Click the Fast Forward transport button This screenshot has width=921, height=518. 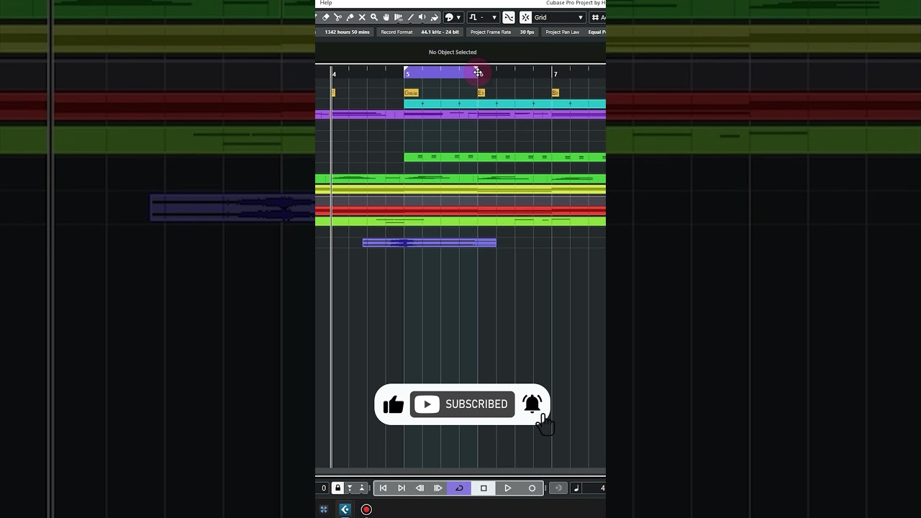coord(438,488)
